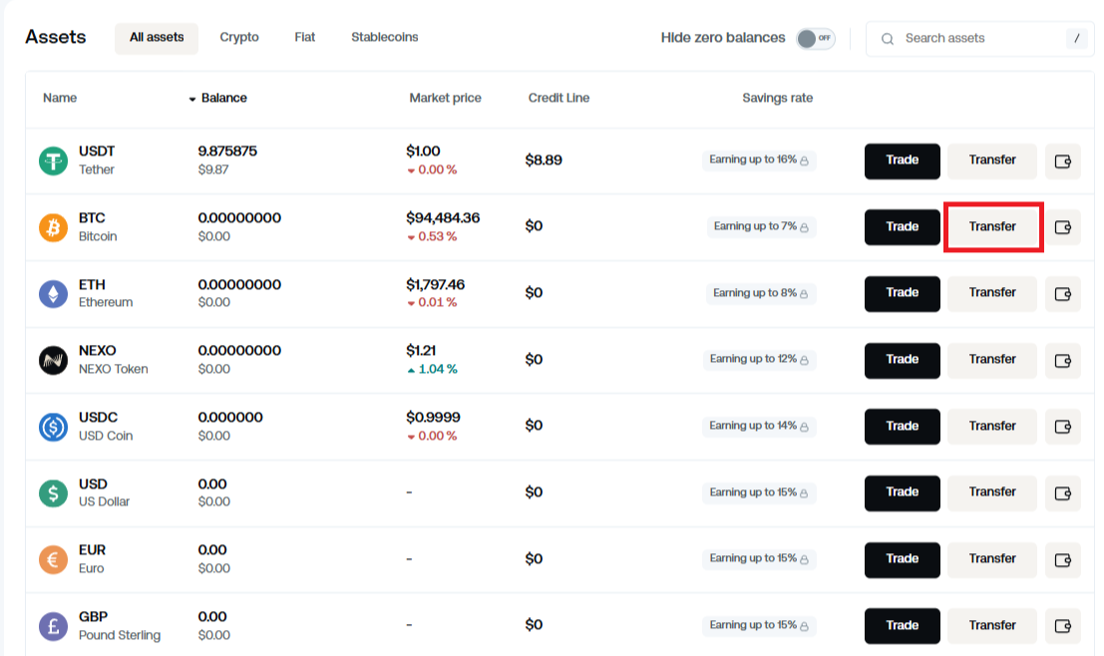Click the Euro orange logo

[53, 559]
